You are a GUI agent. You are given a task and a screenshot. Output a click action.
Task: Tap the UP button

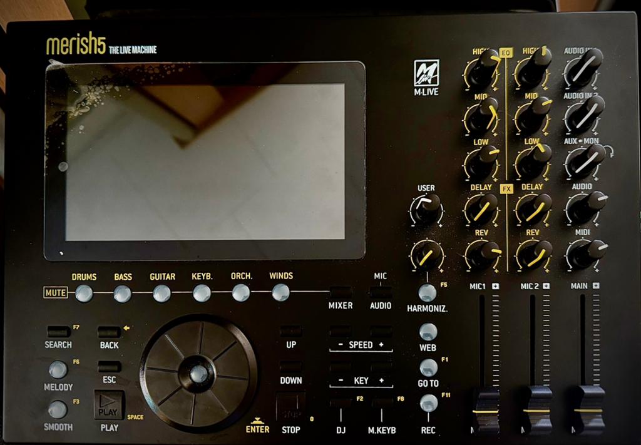pyautogui.click(x=290, y=331)
